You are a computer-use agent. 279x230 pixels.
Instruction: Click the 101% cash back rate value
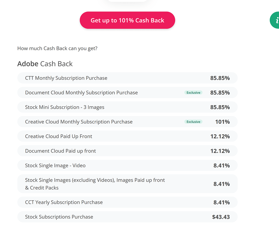pyautogui.click(x=222, y=122)
